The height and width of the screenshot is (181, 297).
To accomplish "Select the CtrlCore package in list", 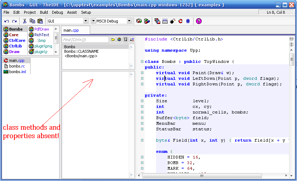I will point(17,40).
